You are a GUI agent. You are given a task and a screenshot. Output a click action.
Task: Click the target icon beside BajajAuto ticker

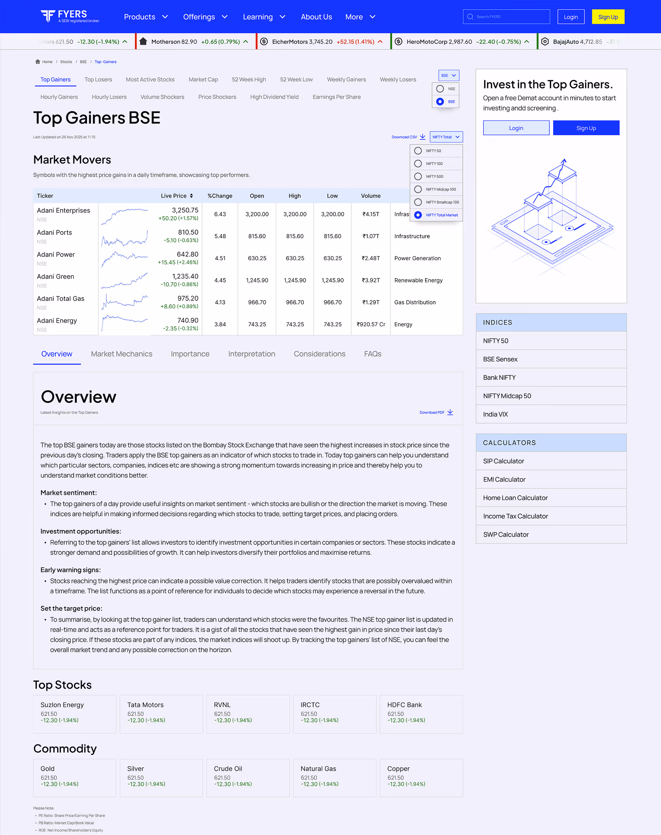tap(545, 41)
